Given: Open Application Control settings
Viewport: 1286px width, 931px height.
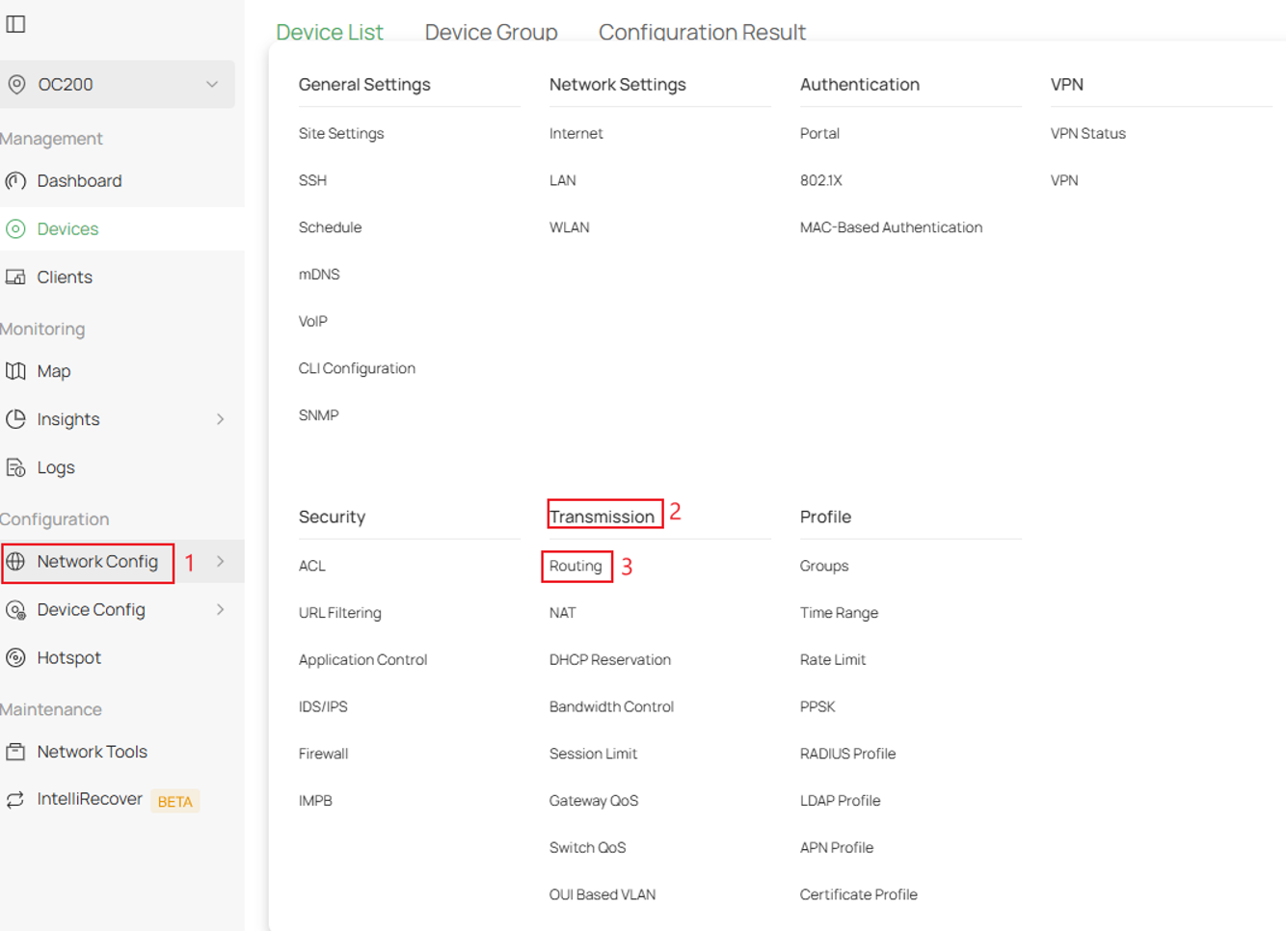Looking at the screenshot, I should (x=362, y=660).
